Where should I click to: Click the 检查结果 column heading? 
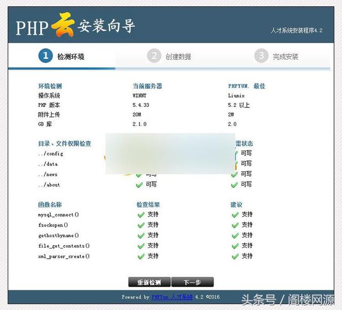149,205
